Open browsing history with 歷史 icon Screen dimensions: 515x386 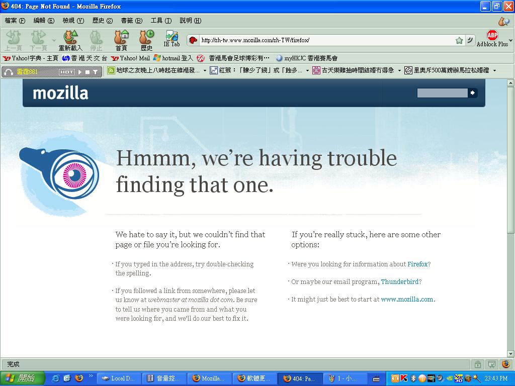tap(146, 40)
